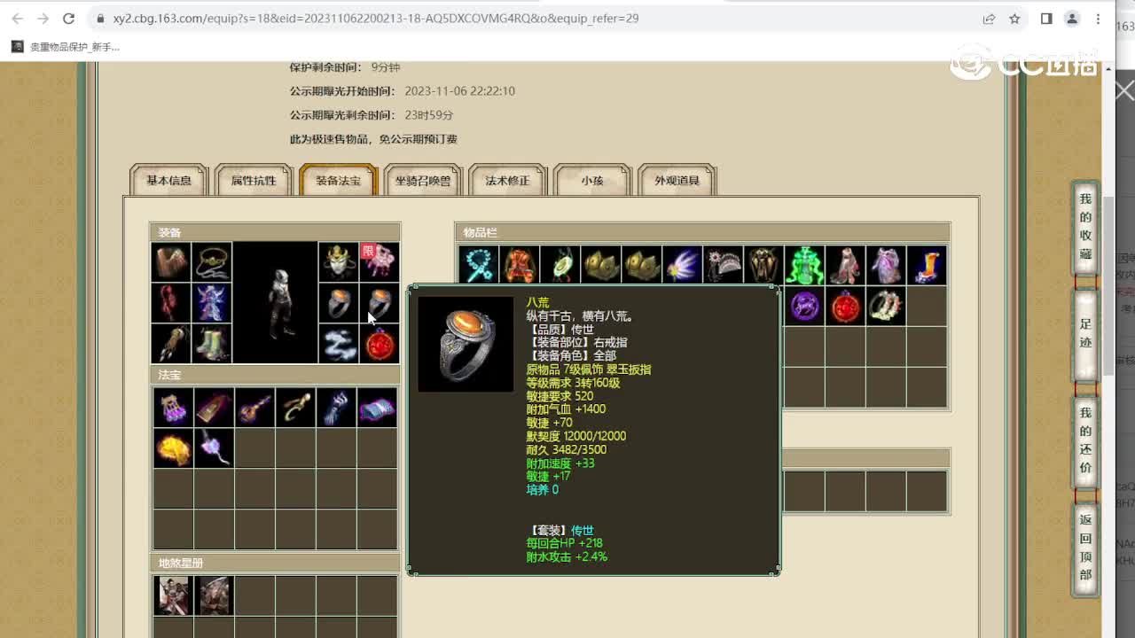
Task: Click the brown tablet 法宝 icon
Action: pos(214,408)
